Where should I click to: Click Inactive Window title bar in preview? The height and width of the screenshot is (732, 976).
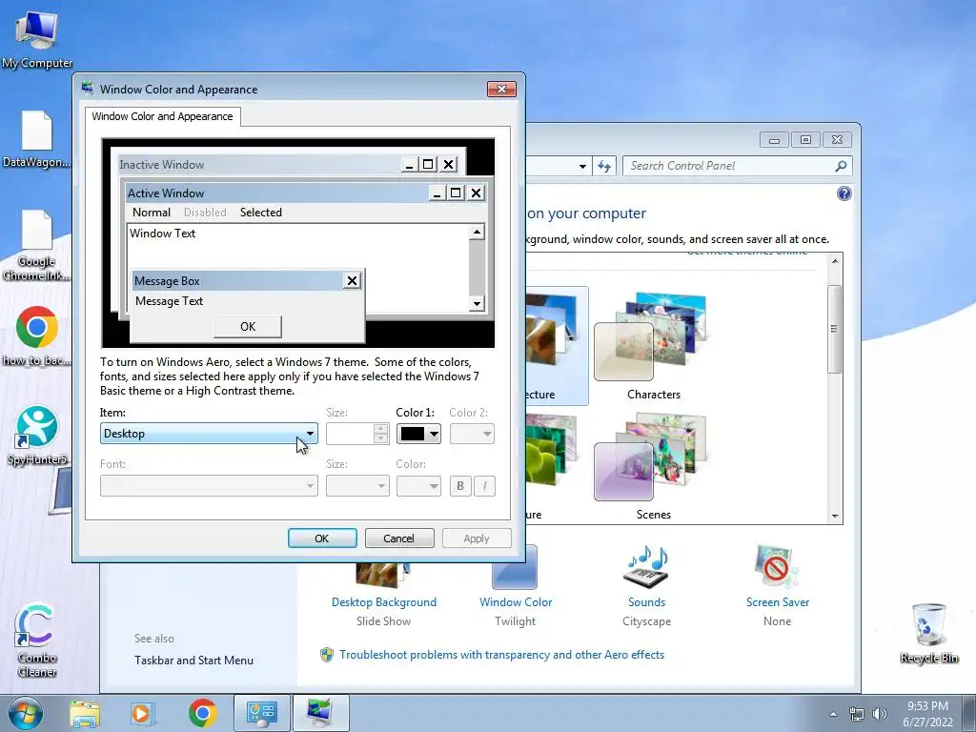click(258, 164)
